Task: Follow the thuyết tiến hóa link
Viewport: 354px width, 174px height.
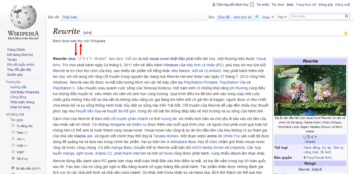Action: click(x=88, y=111)
